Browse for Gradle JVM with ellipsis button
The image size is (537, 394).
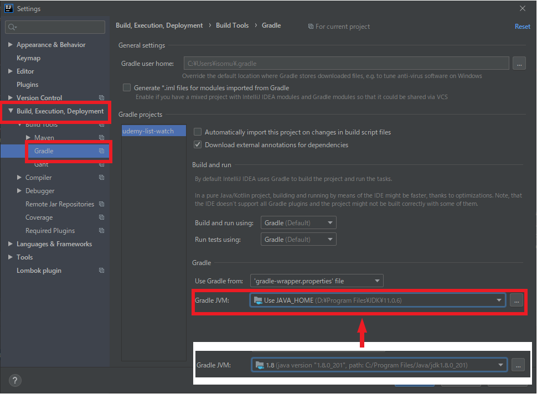pos(517,300)
